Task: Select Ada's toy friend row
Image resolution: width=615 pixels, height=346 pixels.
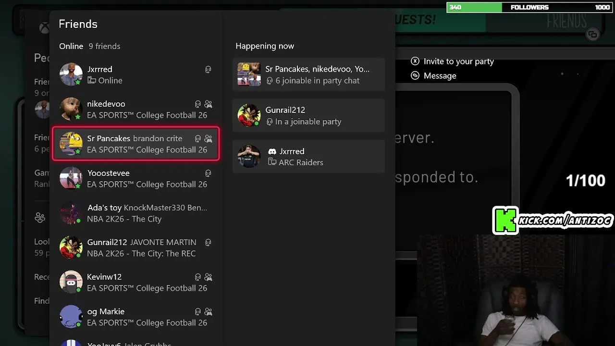Action: coord(135,213)
